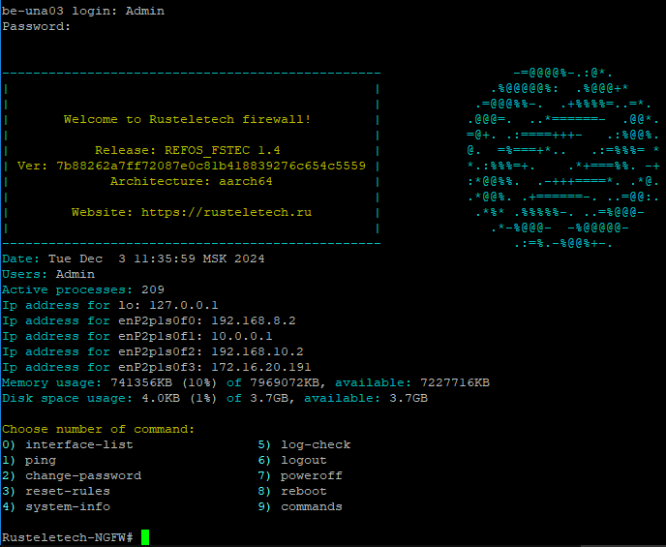666x547 pixels.
Task: Select the log-check menu entry
Action: [304, 444]
